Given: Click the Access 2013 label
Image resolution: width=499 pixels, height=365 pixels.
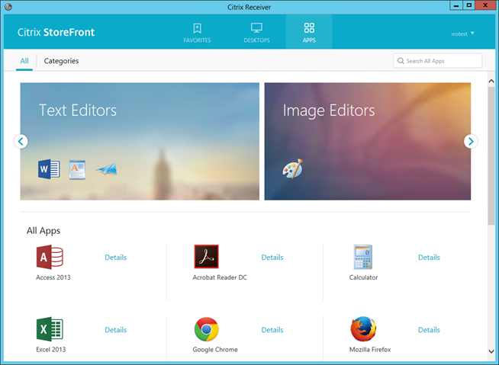Looking at the screenshot, I should point(53,277).
